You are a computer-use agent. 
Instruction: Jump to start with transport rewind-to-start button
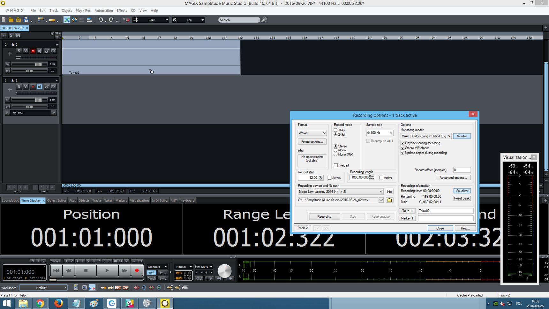click(56, 271)
